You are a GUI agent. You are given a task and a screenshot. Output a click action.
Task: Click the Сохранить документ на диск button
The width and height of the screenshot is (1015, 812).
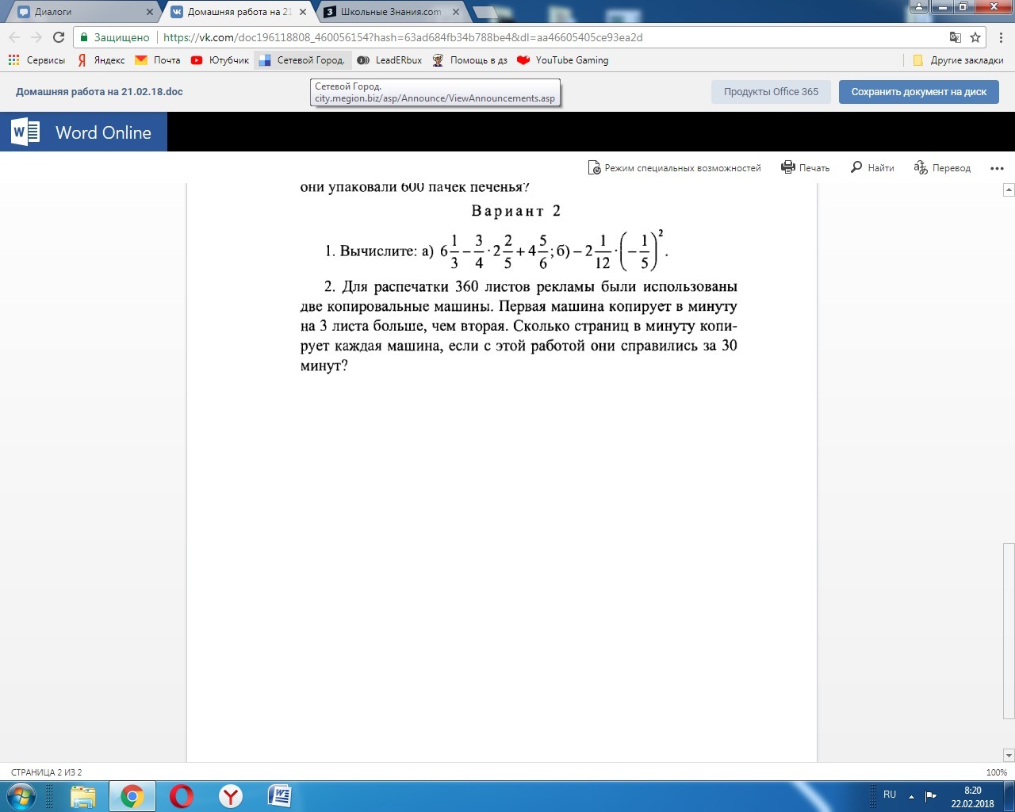[918, 92]
